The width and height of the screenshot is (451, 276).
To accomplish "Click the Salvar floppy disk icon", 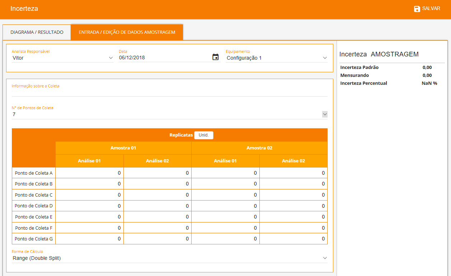I will pos(417,9).
